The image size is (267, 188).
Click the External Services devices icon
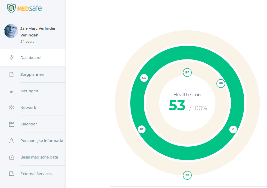point(11,174)
